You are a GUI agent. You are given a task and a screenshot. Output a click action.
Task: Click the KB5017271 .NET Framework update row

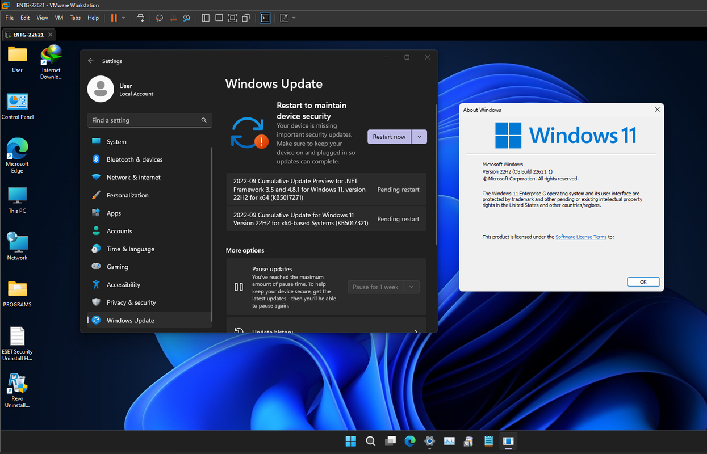326,190
